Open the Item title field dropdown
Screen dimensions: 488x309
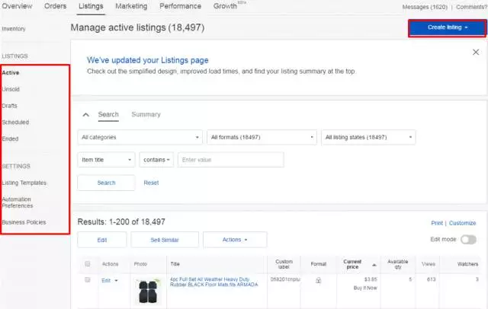(106, 160)
